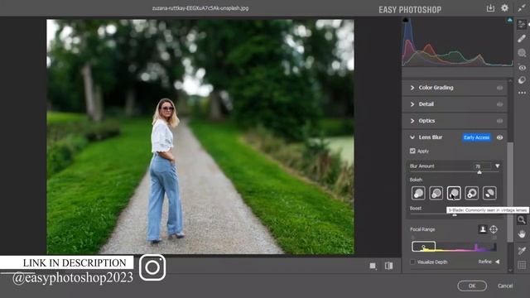The image size is (530, 298).
Task: Uncheck the Lens Blur Apply checkbox
Action: (412, 151)
